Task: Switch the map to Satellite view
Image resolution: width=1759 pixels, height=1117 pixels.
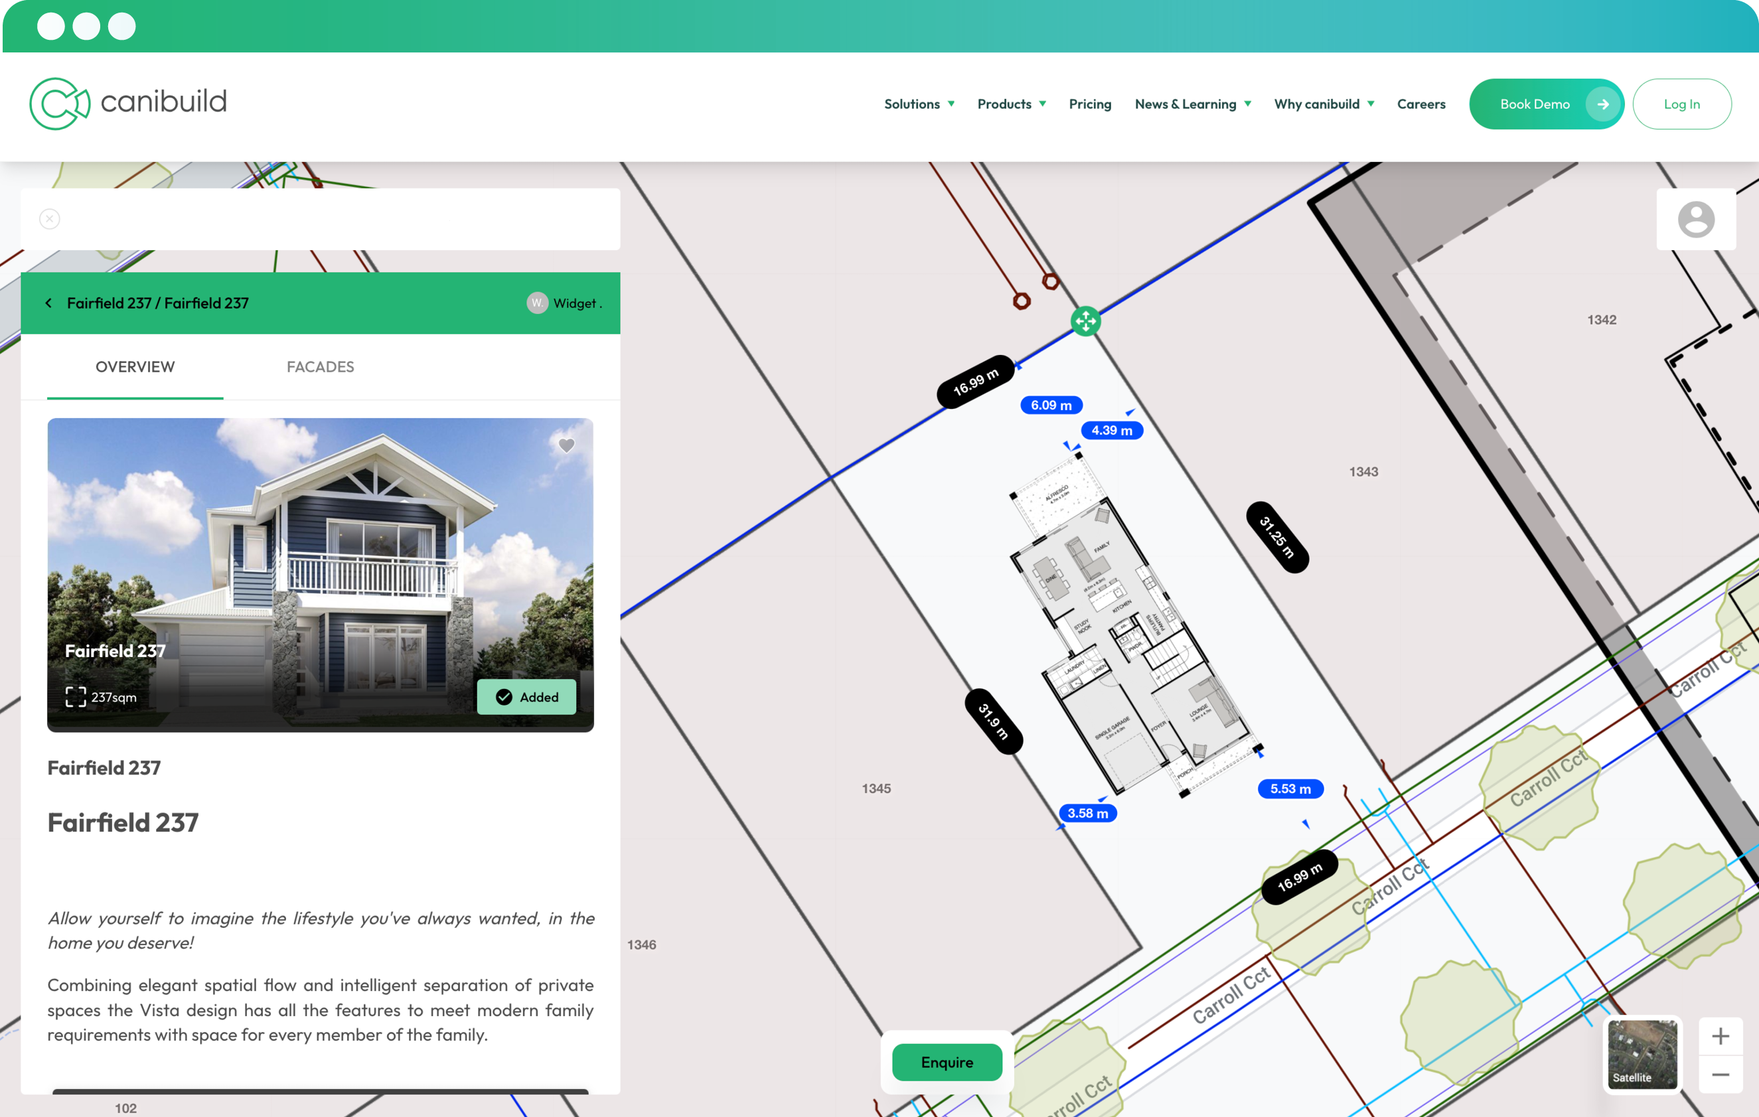Action: coord(1642,1055)
